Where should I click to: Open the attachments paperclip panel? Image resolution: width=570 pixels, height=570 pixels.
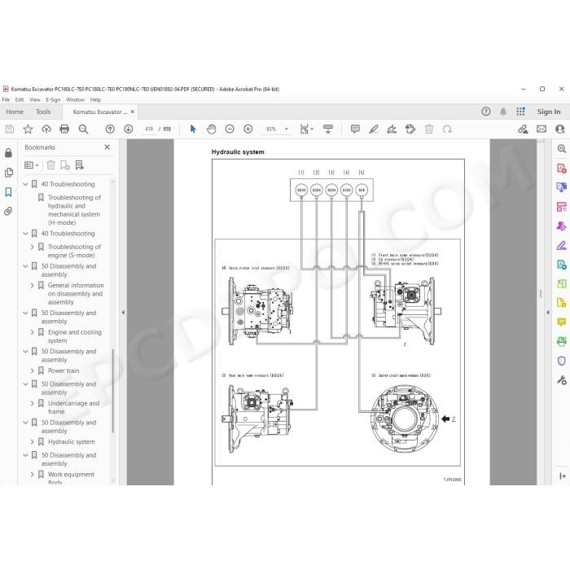click(8, 211)
